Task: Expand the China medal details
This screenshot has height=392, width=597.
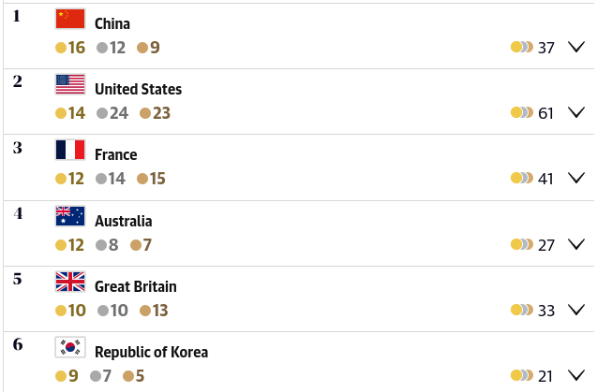Action: point(575,47)
